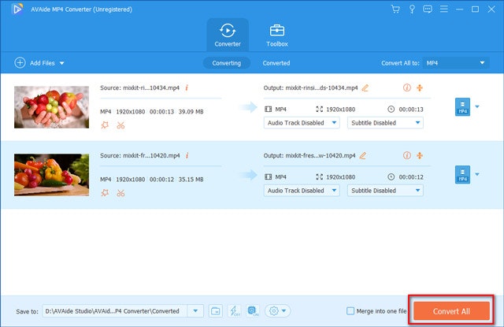Click the AVAide app logo
504x327 pixels.
17,9
